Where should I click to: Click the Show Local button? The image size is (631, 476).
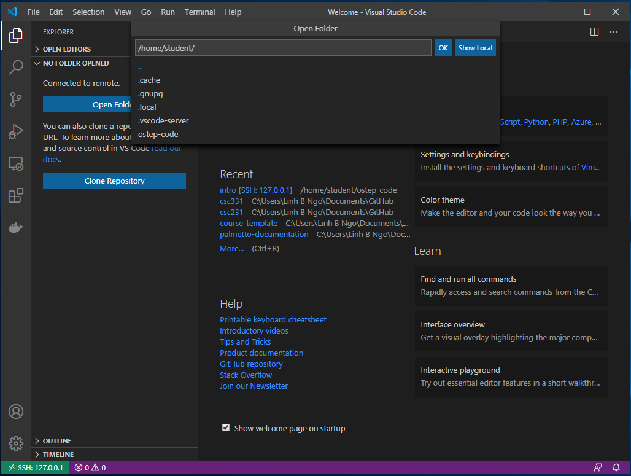[475, 48]
